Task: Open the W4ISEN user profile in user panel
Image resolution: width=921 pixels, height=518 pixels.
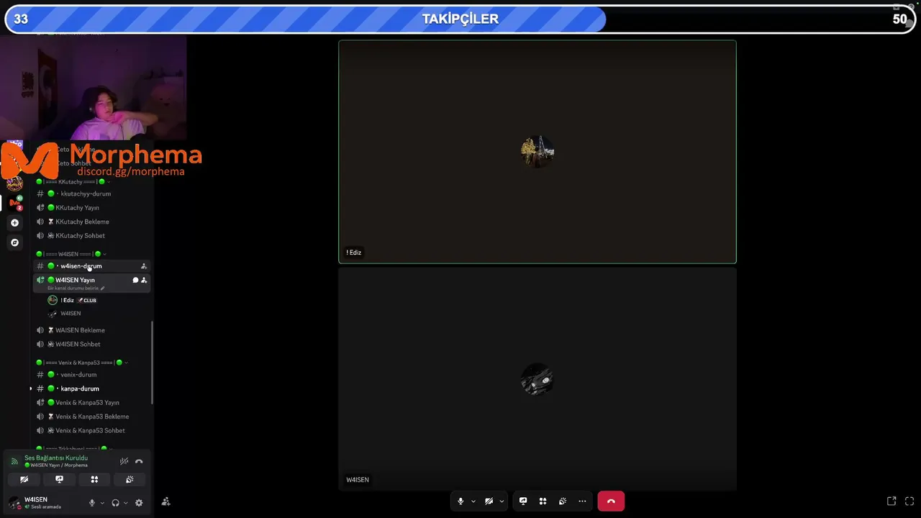Action: click(43, 503)
